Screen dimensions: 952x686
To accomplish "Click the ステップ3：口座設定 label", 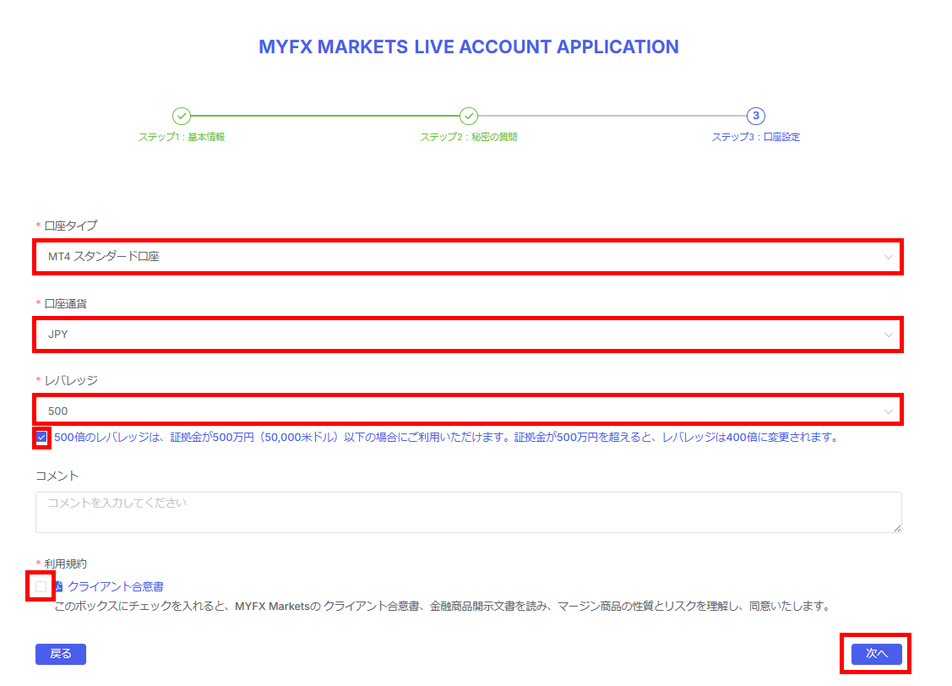I will coord(755,137).
